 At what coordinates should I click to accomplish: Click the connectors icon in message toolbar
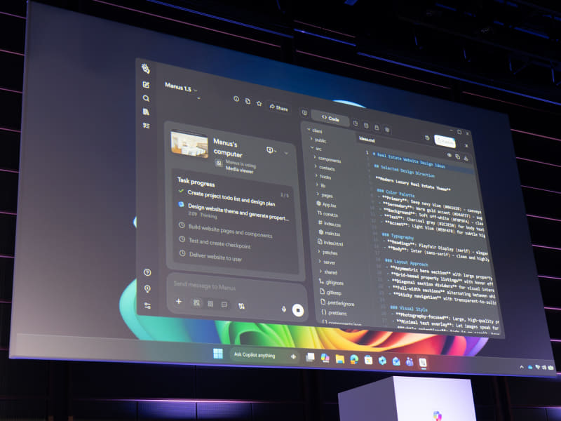click(241, 306)
